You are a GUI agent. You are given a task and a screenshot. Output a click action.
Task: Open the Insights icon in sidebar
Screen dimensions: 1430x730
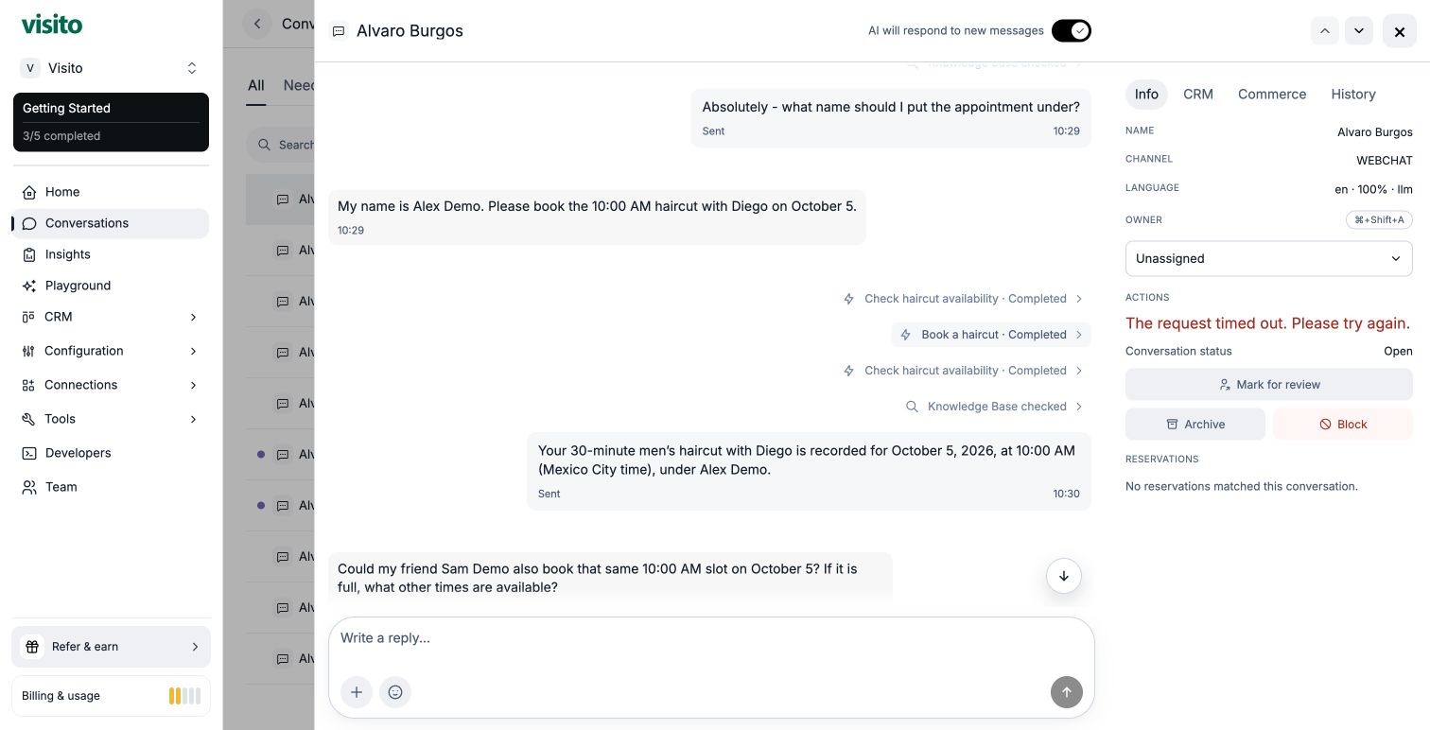[29, 254]
